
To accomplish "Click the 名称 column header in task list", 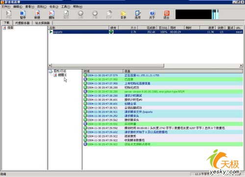I will tap(78, 28).
